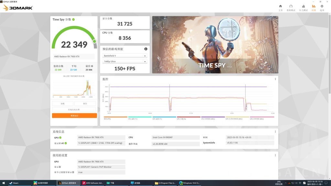Expand the 1440p Ultra quality dropdown
The image size is (331, 186).
125,61
